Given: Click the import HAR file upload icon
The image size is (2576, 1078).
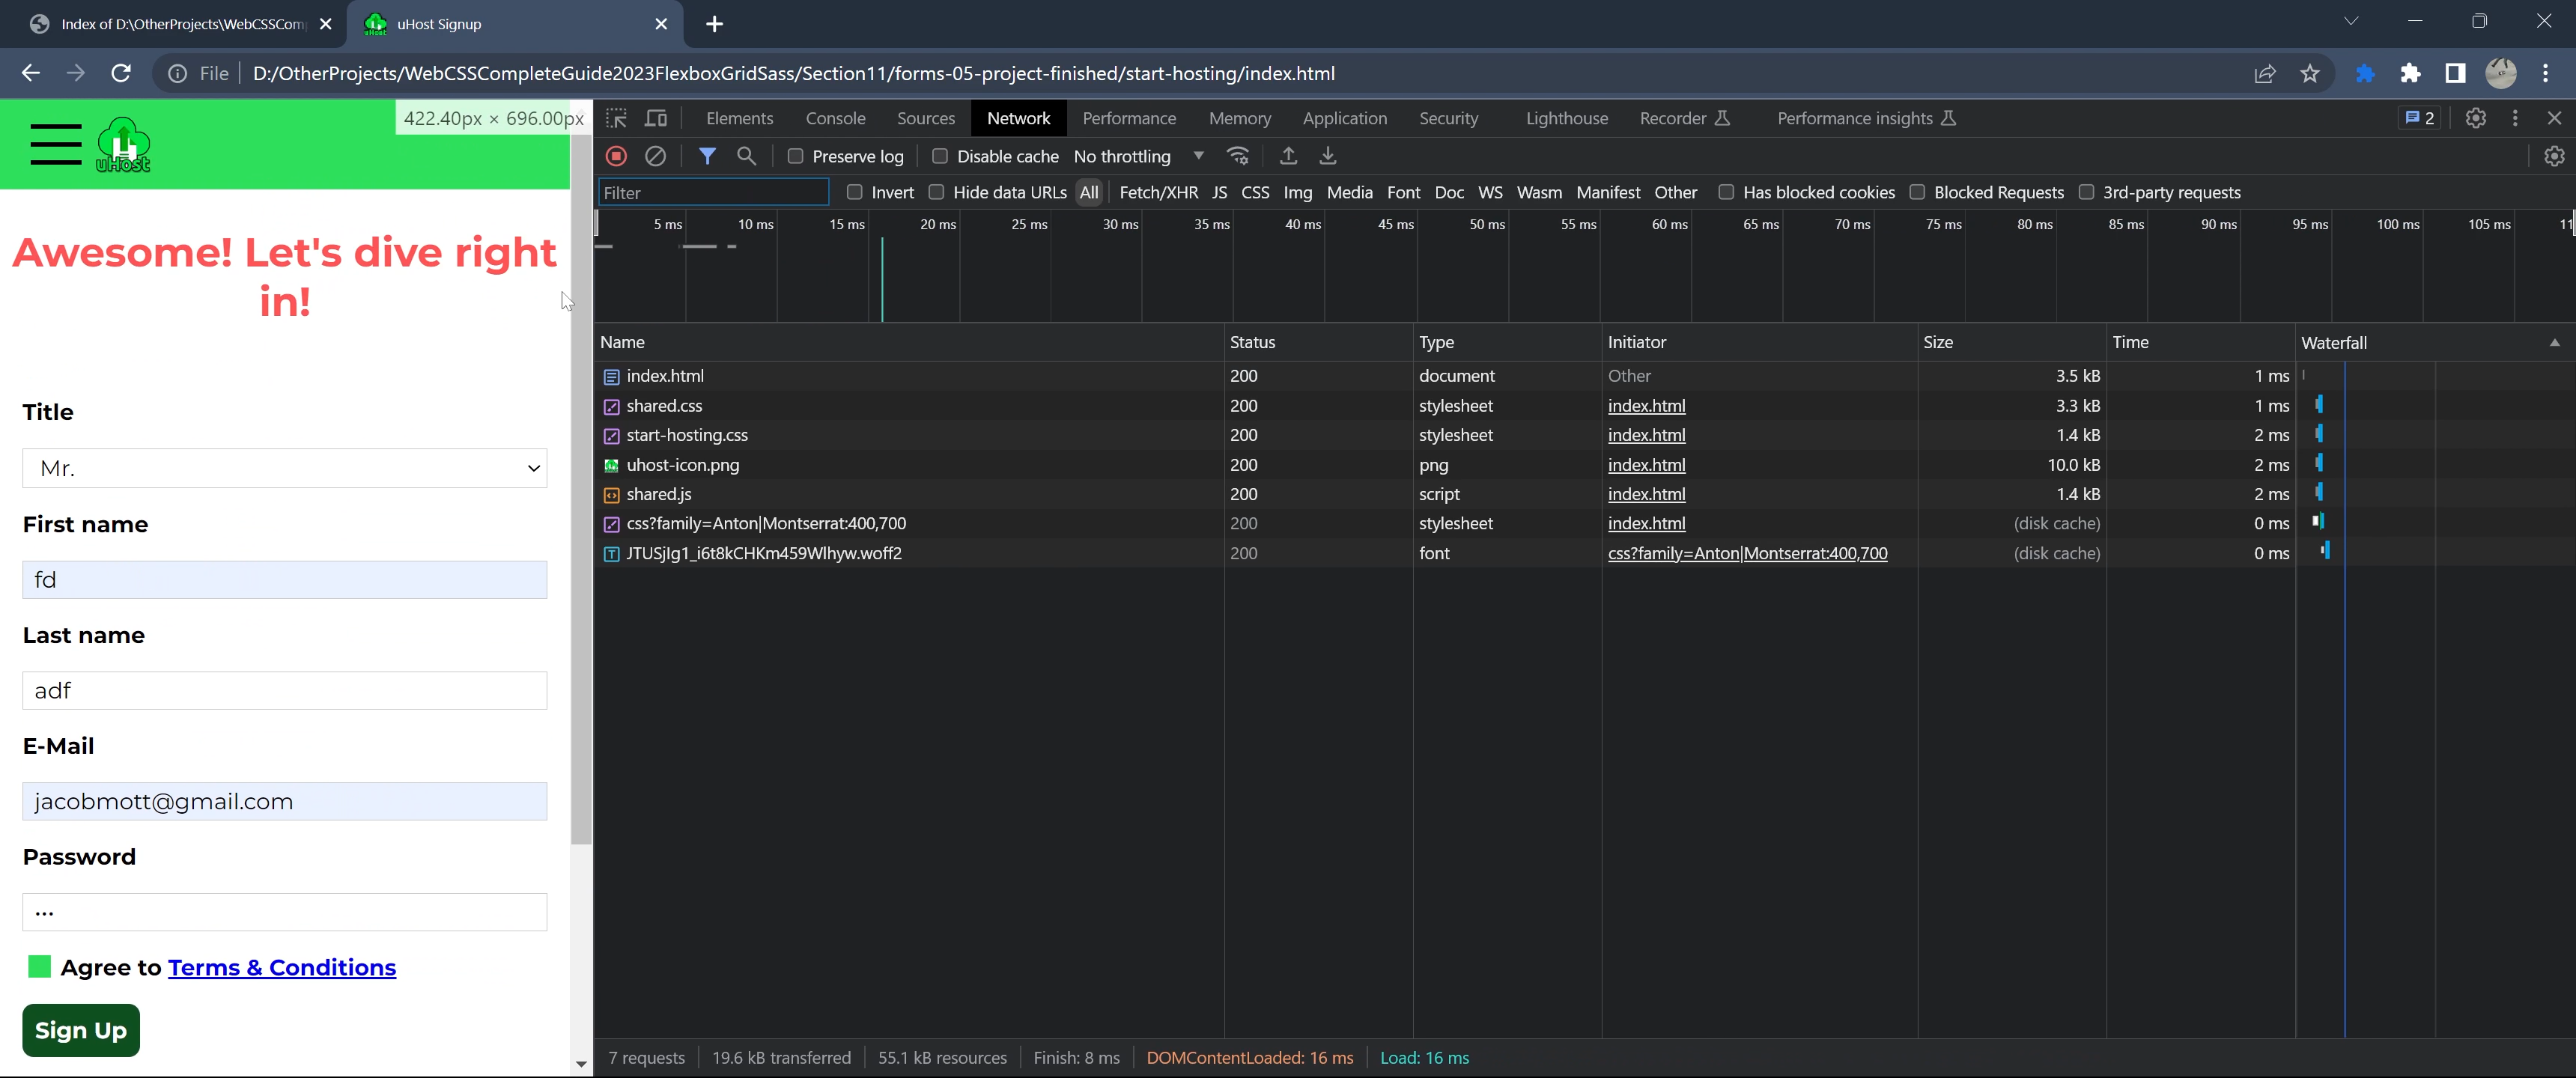Looking at the screenshot, I should tap(1288, 156).
